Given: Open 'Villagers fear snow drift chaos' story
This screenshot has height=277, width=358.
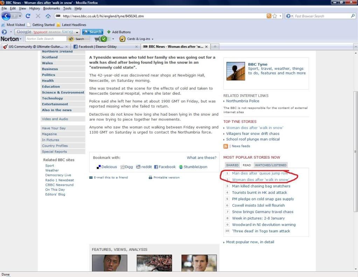Looking at the screenshot, I should pos(253,133).
